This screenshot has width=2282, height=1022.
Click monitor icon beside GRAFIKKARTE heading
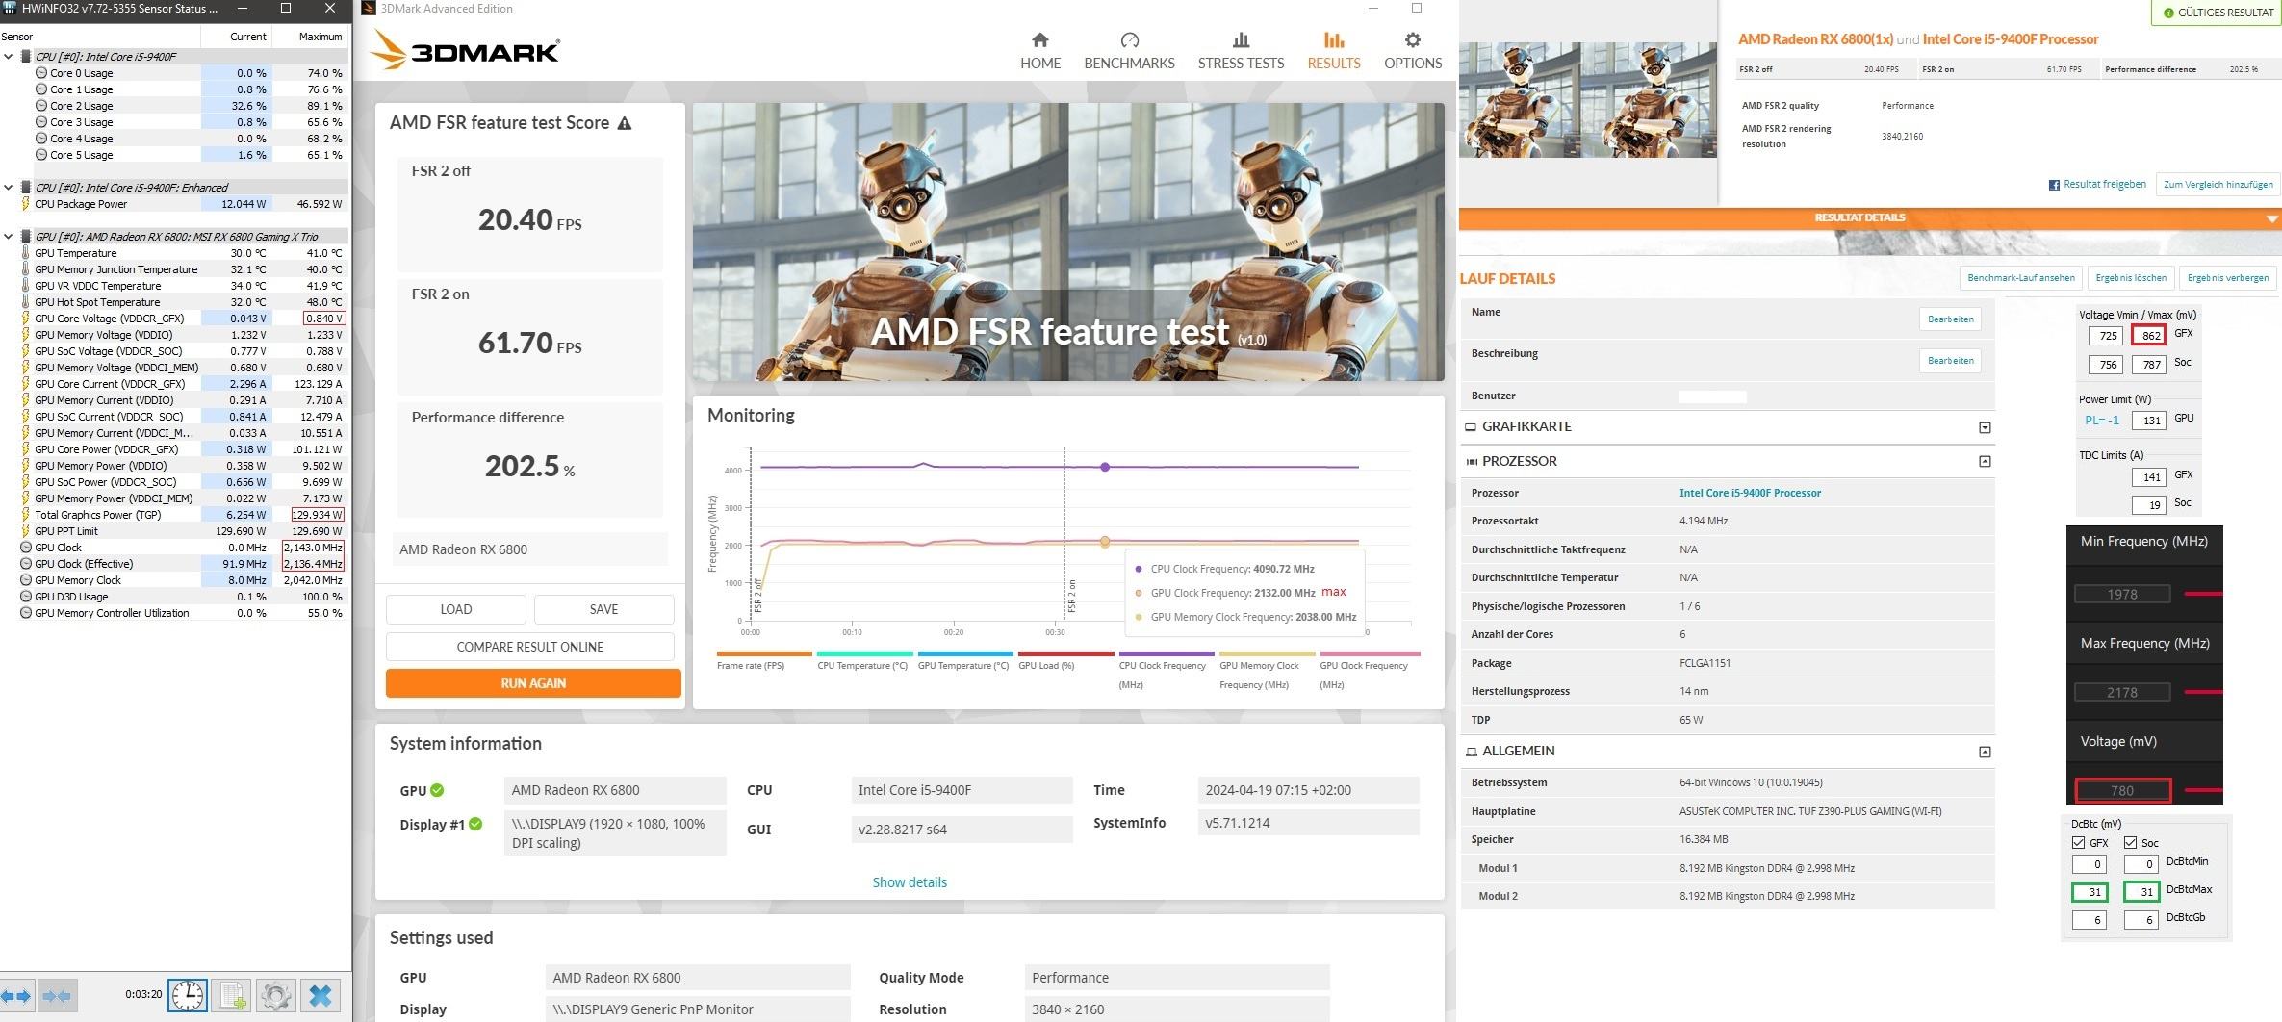coord(1471,427)
